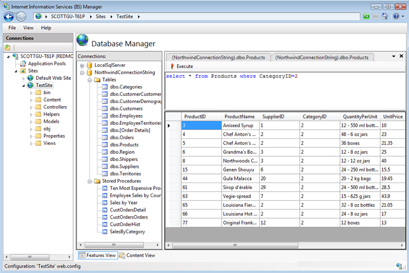Viewport: 409px width, 273px height.
Task: Select the CustOrderHist stored procedure
Action: point(125,224)
